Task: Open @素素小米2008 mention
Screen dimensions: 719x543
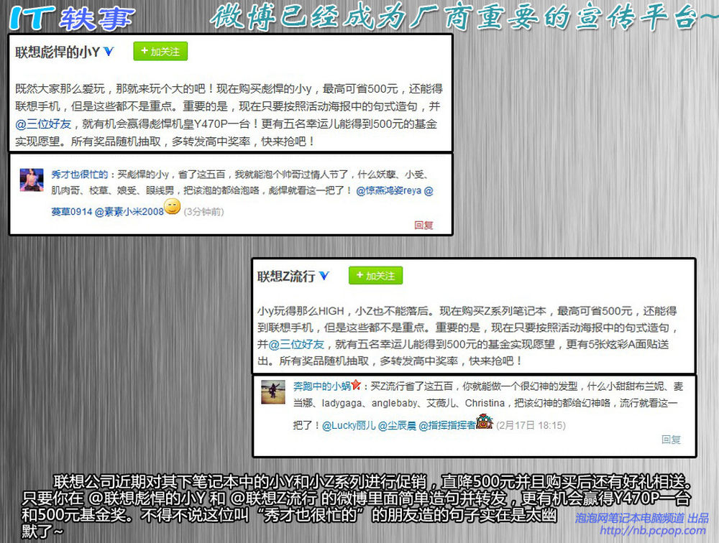Action: click(129, 212)
